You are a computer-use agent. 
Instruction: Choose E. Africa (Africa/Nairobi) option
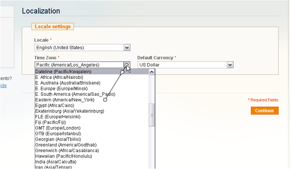pyautogui.click(x=57, y=77)
